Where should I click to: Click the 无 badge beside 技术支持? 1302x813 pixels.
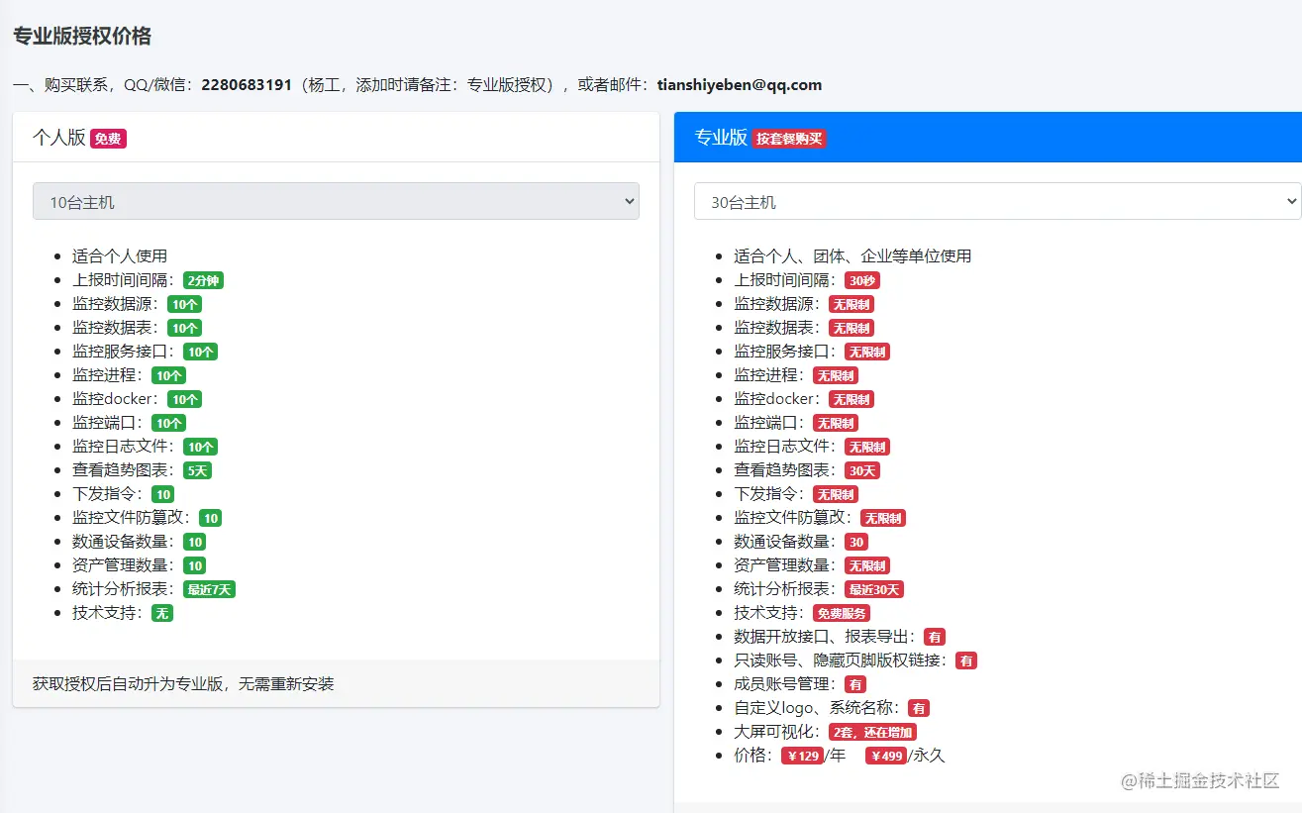[162, 613]
